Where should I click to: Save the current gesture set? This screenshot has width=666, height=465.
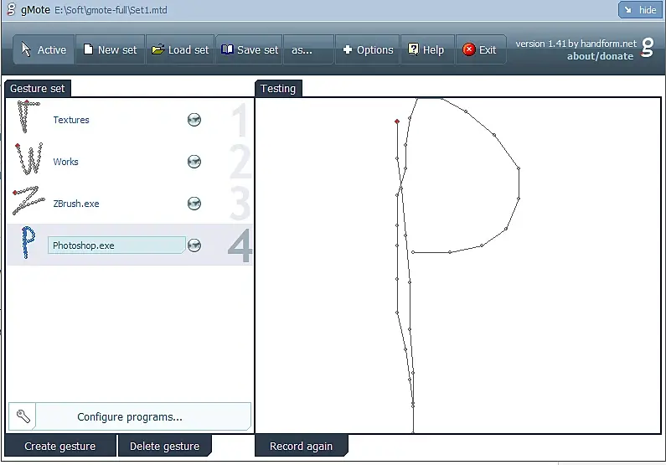tap(250, 49)
